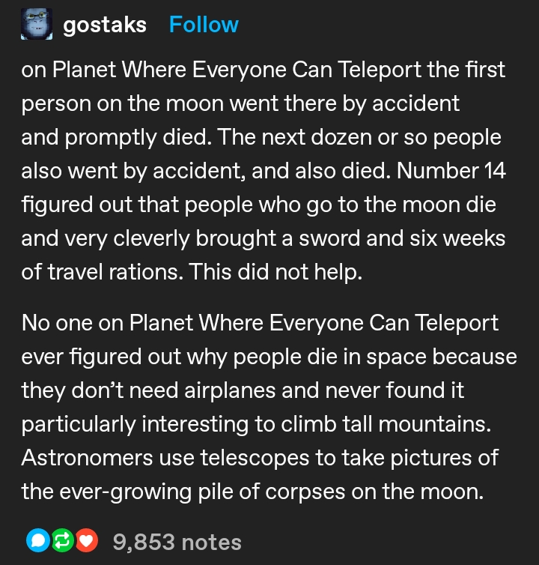Open the 9,853 notes count
The height and width of the screenshot is (565, 539).
tap(177, 542)
